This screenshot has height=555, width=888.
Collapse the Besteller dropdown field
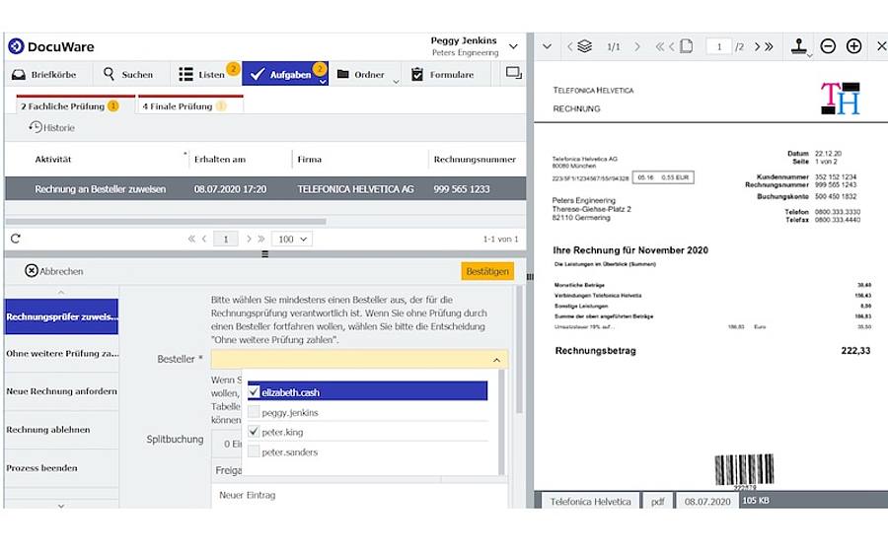[x=496, y=359]
